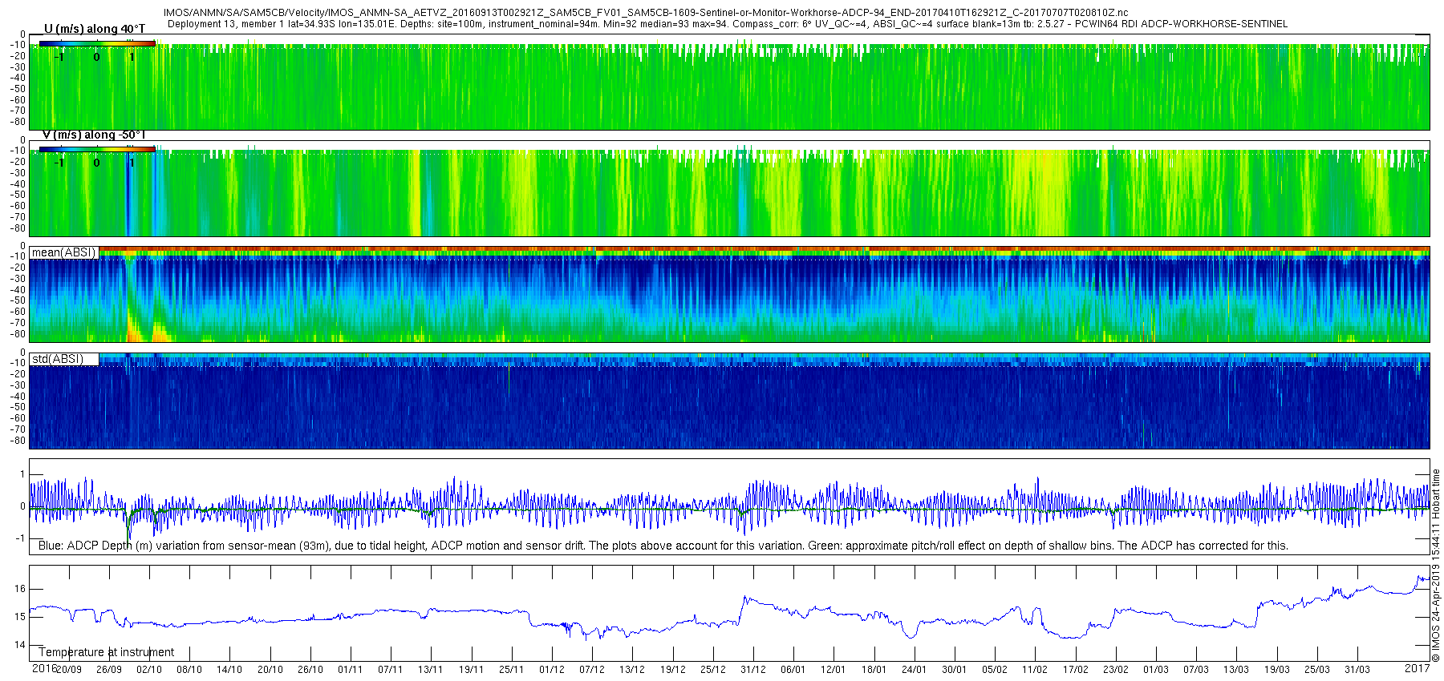Click the vertical IMOS timestamp copyright text

pyautogui.click(x=1436, y=565)
